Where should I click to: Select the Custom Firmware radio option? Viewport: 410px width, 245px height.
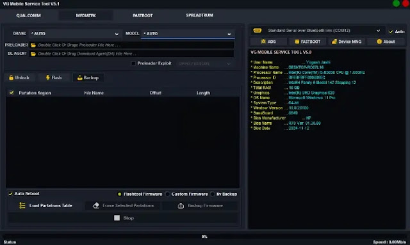pyautogui.click(x=168, y=194)
